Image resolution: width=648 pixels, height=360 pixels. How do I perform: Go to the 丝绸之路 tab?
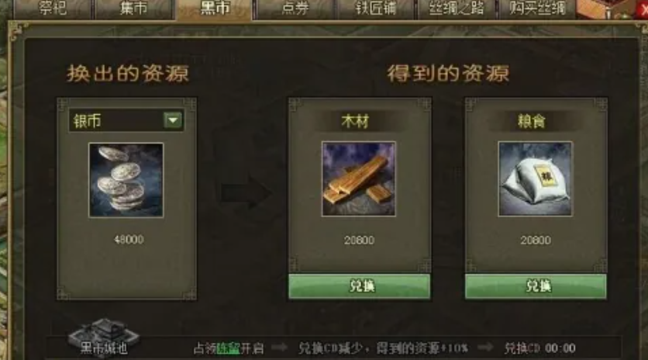(x=457, y=9)
